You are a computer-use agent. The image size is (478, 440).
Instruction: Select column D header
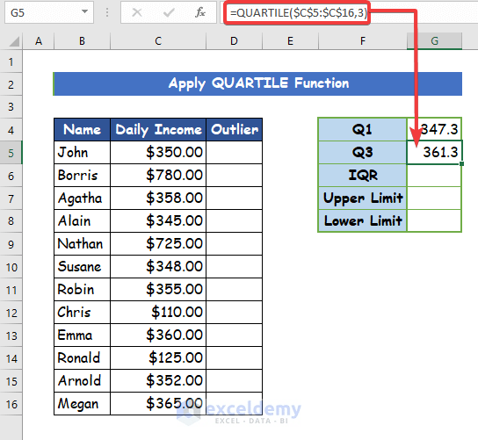[234, 40]
